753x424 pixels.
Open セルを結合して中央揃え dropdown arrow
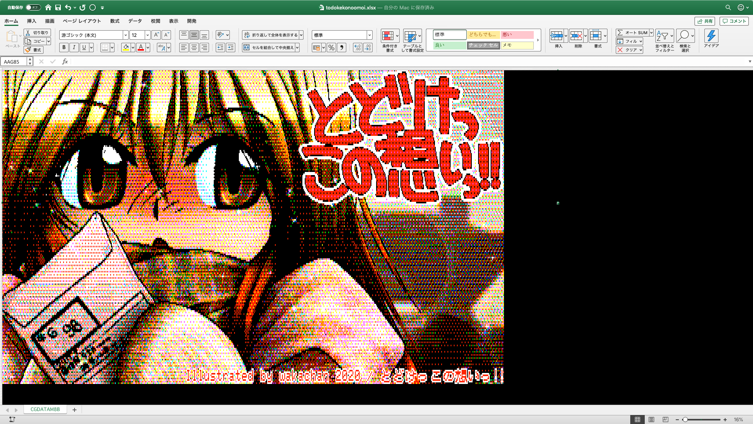pos(297,48)
